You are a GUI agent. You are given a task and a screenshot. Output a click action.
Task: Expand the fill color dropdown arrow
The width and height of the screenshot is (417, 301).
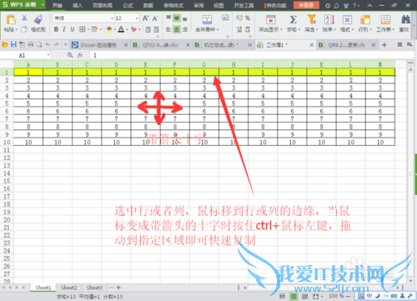click(x=115, y=29)
